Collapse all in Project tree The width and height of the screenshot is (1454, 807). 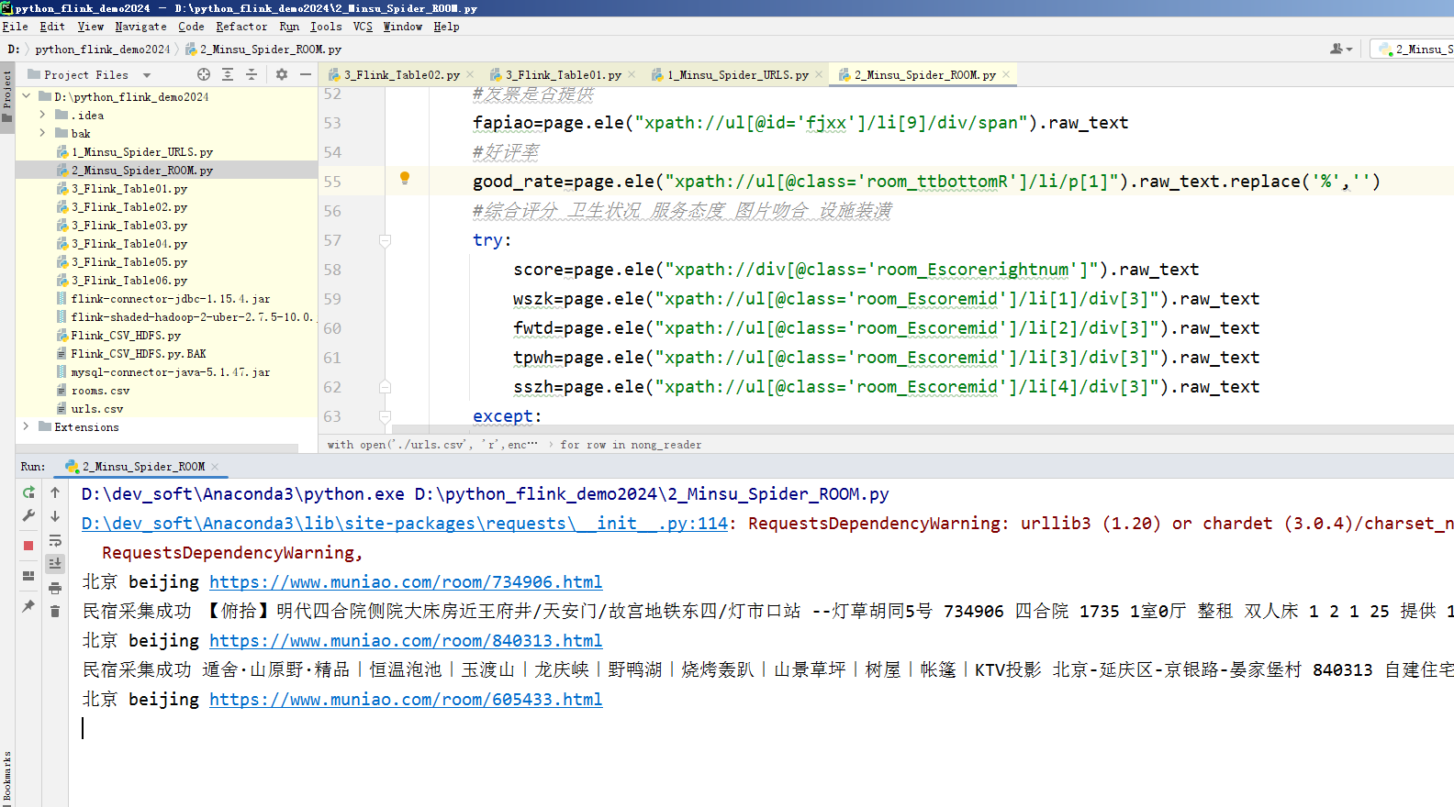click(x=251, y=74)
